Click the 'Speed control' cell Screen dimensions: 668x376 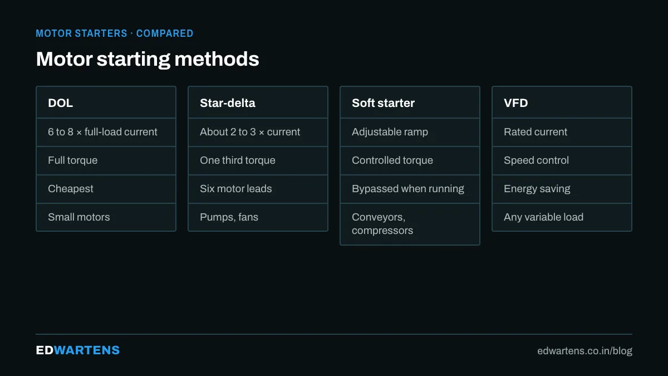[562, 161]
